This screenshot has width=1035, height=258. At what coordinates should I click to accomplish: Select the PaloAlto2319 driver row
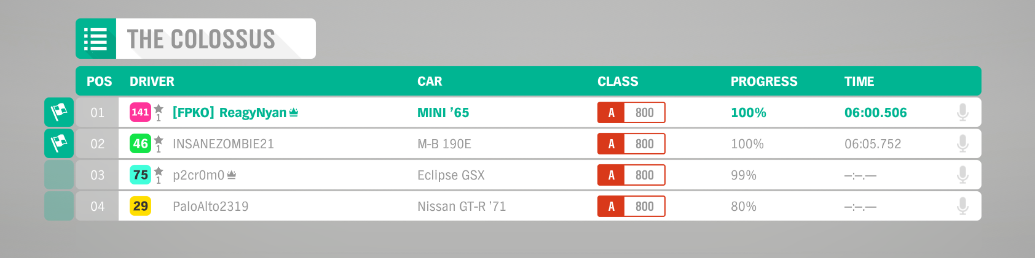(529, 206)
